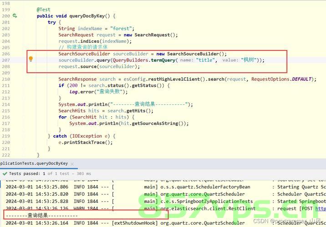The image size is (326, 227).
Task: Click the run test gutter icon beside queryDocByKey
Action: (15, 15)
